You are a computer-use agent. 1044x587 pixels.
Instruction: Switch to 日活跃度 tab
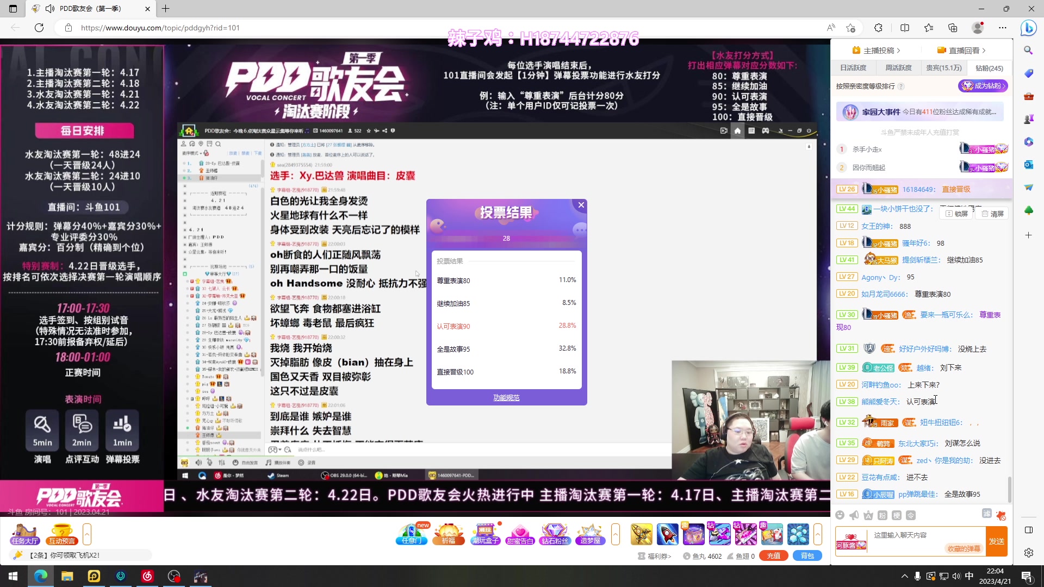click(x=853, y=68)
